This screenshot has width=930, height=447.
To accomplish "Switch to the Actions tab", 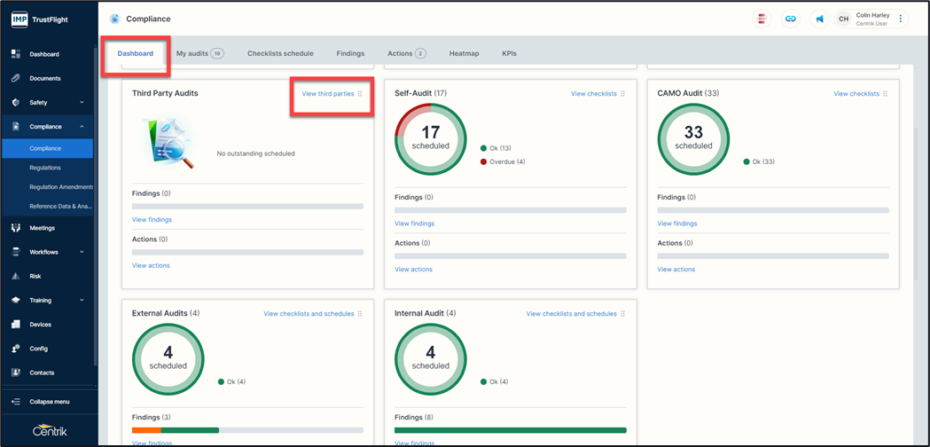I will (x=407, y=53).
